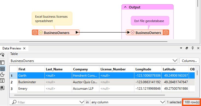Click longitude value -123.0663141192
This screenshot has width=201, height=106.
148,82
